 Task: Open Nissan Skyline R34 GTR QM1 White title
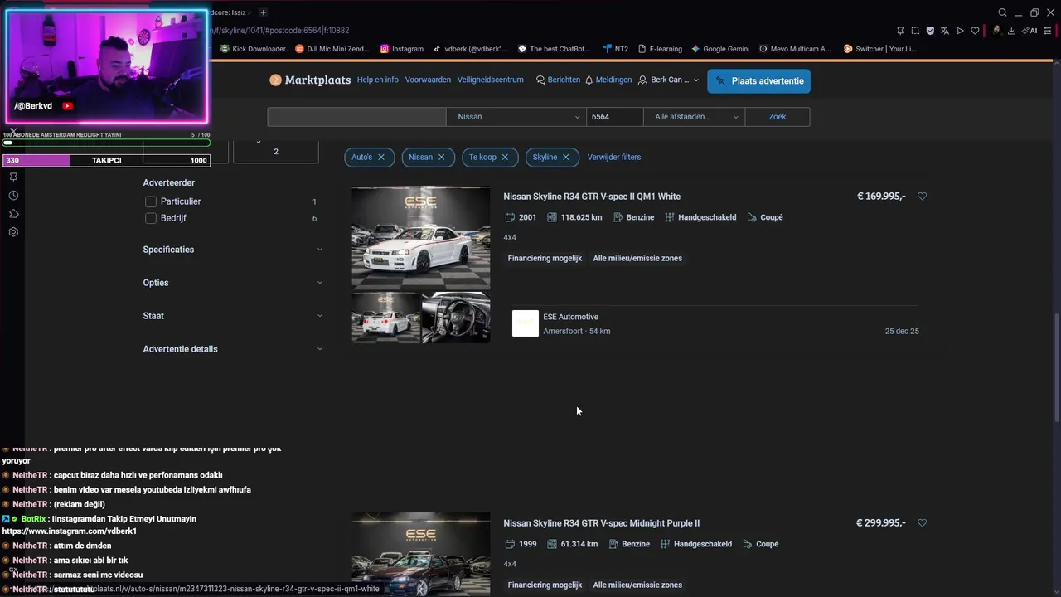click(x=592, y=197)
